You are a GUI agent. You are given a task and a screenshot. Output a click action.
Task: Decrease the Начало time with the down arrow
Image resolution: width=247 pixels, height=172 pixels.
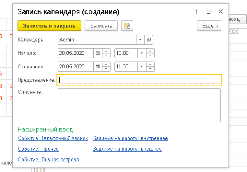pyautogui.click(x=150, y=55)
